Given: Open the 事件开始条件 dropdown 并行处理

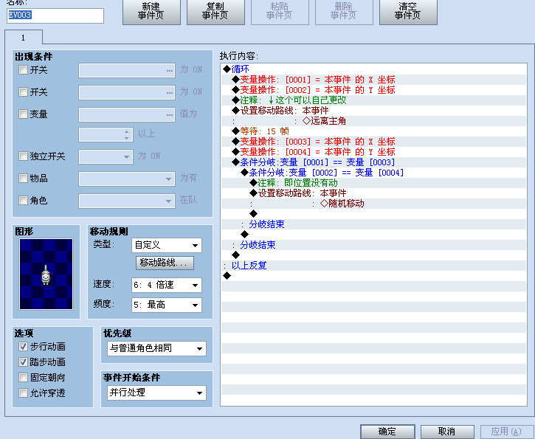Looking at the screenshot, I should pyautogui.click(x=156, y=393).
